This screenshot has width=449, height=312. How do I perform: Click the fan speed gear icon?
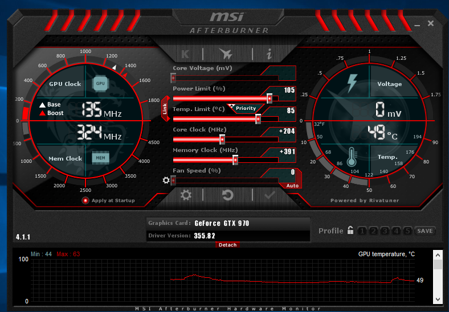point(166,180)
